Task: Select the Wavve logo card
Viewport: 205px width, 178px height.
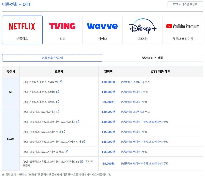Action: click(102, 30)
